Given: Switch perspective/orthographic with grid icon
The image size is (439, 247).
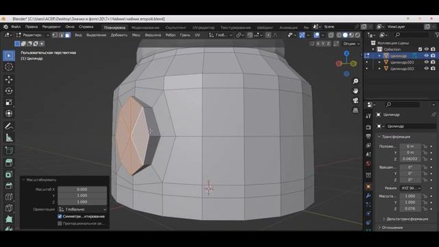Looking at the screenshot, I should pyautogui.click(x=355, y=110).
